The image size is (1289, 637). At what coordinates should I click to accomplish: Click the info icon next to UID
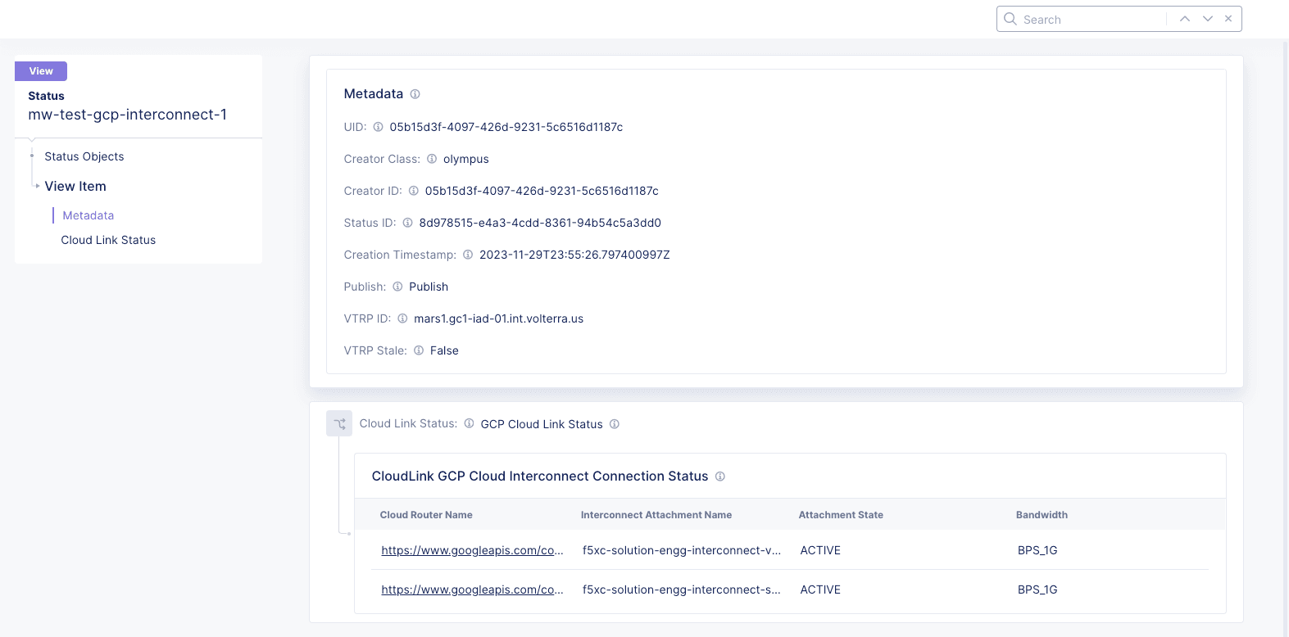coord(378,127)
